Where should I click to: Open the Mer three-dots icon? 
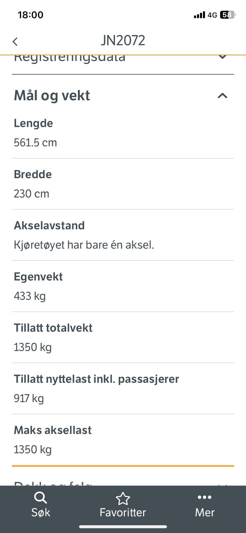pyautogui.click(x=204, y=497)
